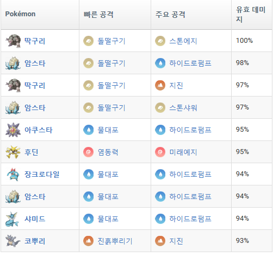273x257 pixels.
Task: Click the ground-type icon beside 진흙뿌리기
Action: point(88,241)
